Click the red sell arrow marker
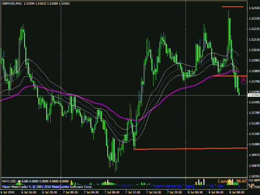 pyautogui.click(x=244, y=80)
